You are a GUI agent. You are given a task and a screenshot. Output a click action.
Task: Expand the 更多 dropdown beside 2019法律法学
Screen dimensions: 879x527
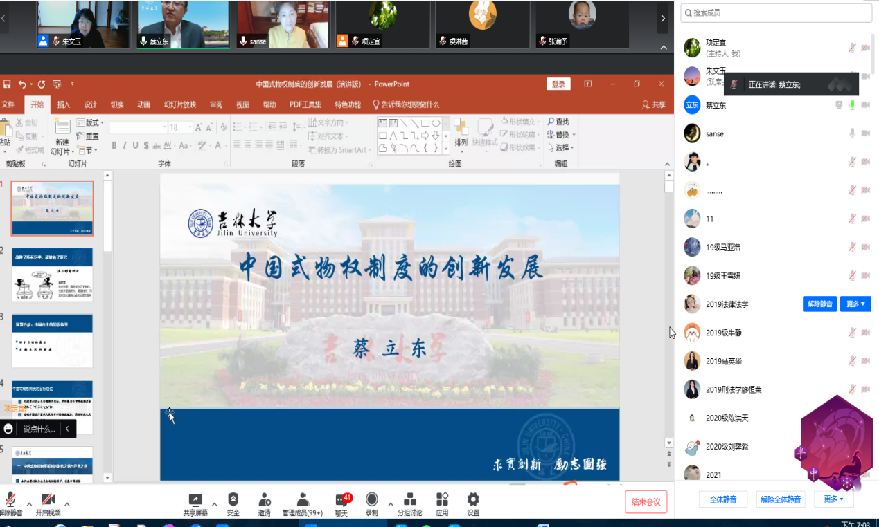click(855, 304)
